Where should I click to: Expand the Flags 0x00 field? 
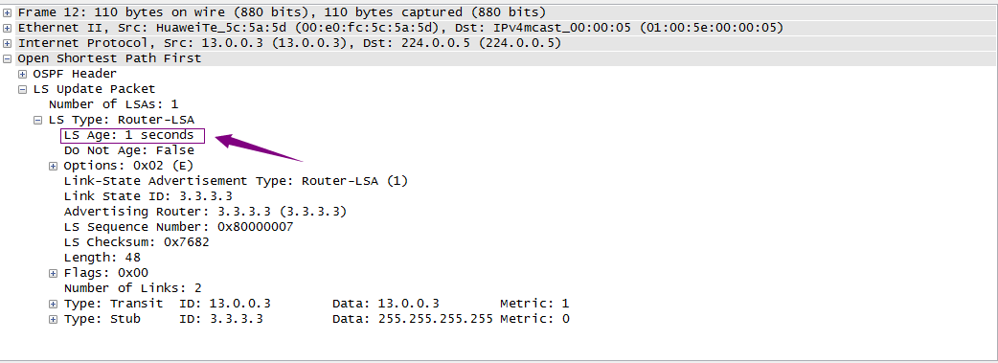53,273
